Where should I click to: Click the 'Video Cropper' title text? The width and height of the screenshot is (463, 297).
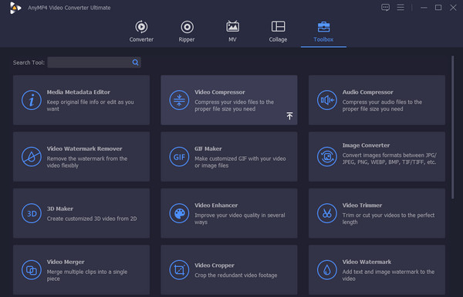pyautogui.click(x=215, y=265)
